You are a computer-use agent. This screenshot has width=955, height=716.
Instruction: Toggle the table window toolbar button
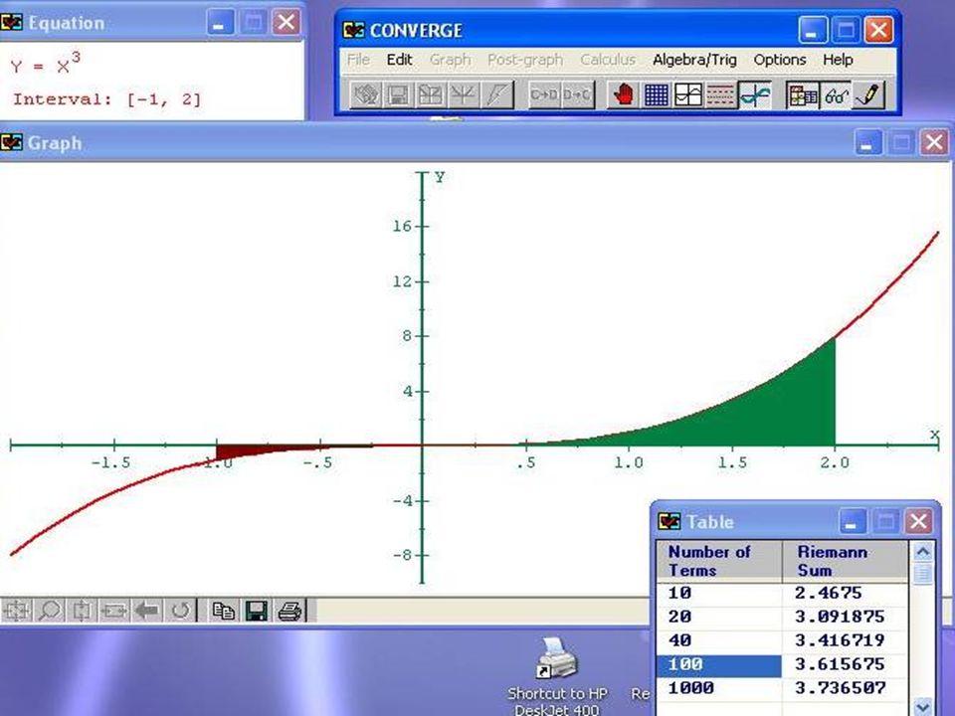coord(803,95)
